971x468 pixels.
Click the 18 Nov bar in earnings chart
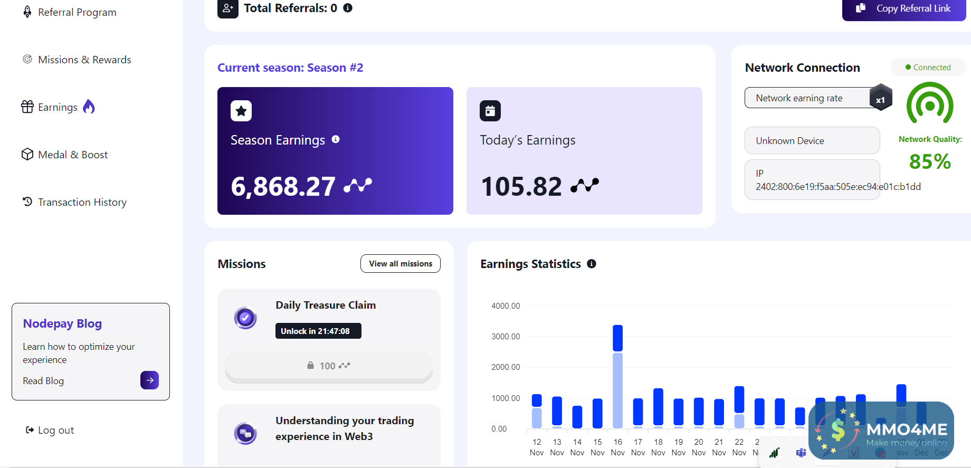tap(658, 407)
